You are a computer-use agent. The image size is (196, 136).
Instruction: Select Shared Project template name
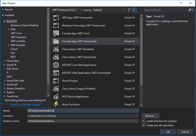[70, 81]
